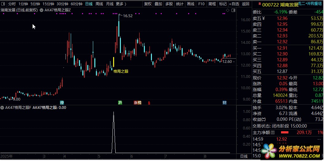Viewport: 325px width, 161px height.
Task: Click the 16.52 high price label
Action: click(x=128, y=16)
